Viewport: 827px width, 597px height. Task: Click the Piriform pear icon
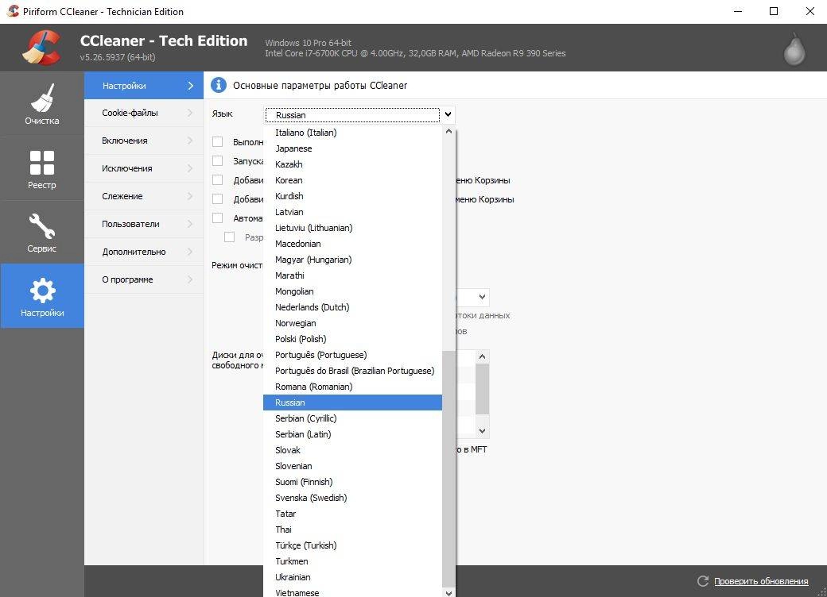click(x=794, y=49)
